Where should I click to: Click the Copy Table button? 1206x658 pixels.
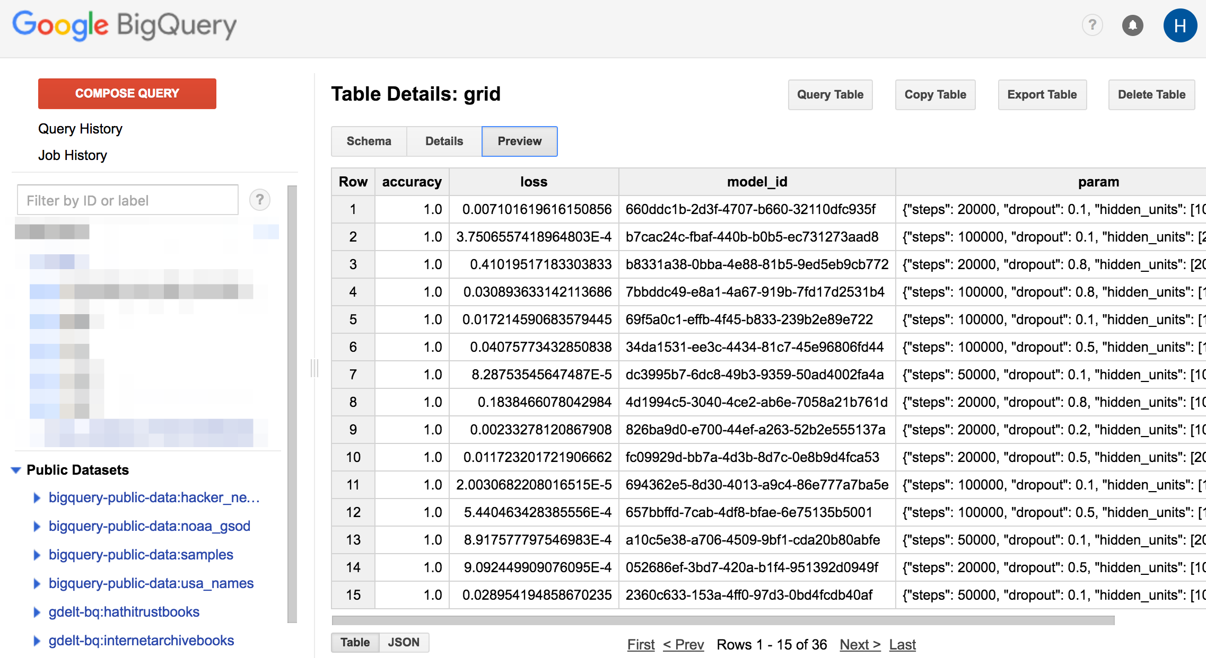(x=935, y=94)
